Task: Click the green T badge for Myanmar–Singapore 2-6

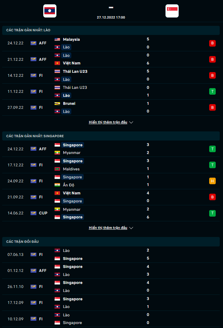Action: [x=212, y=213]
